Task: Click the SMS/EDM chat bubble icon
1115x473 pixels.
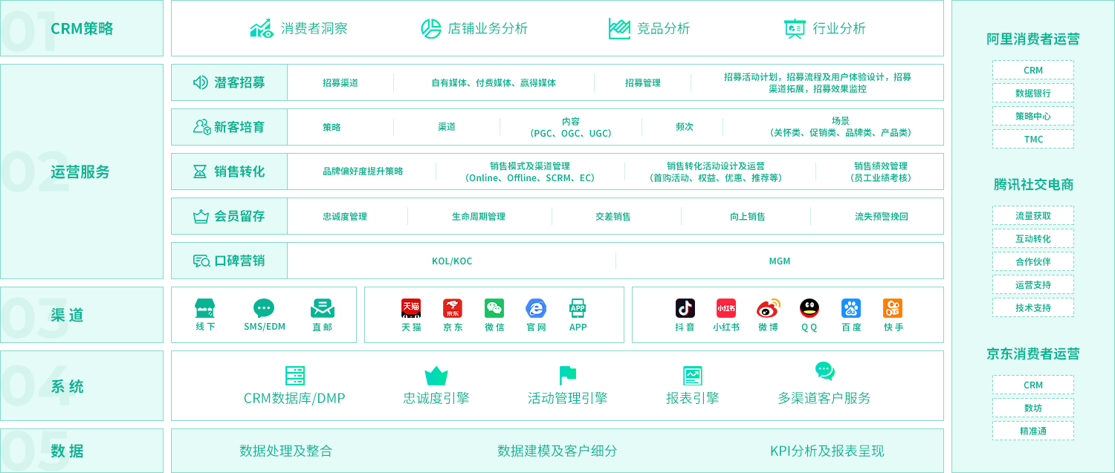Action: tap(264, 308)
